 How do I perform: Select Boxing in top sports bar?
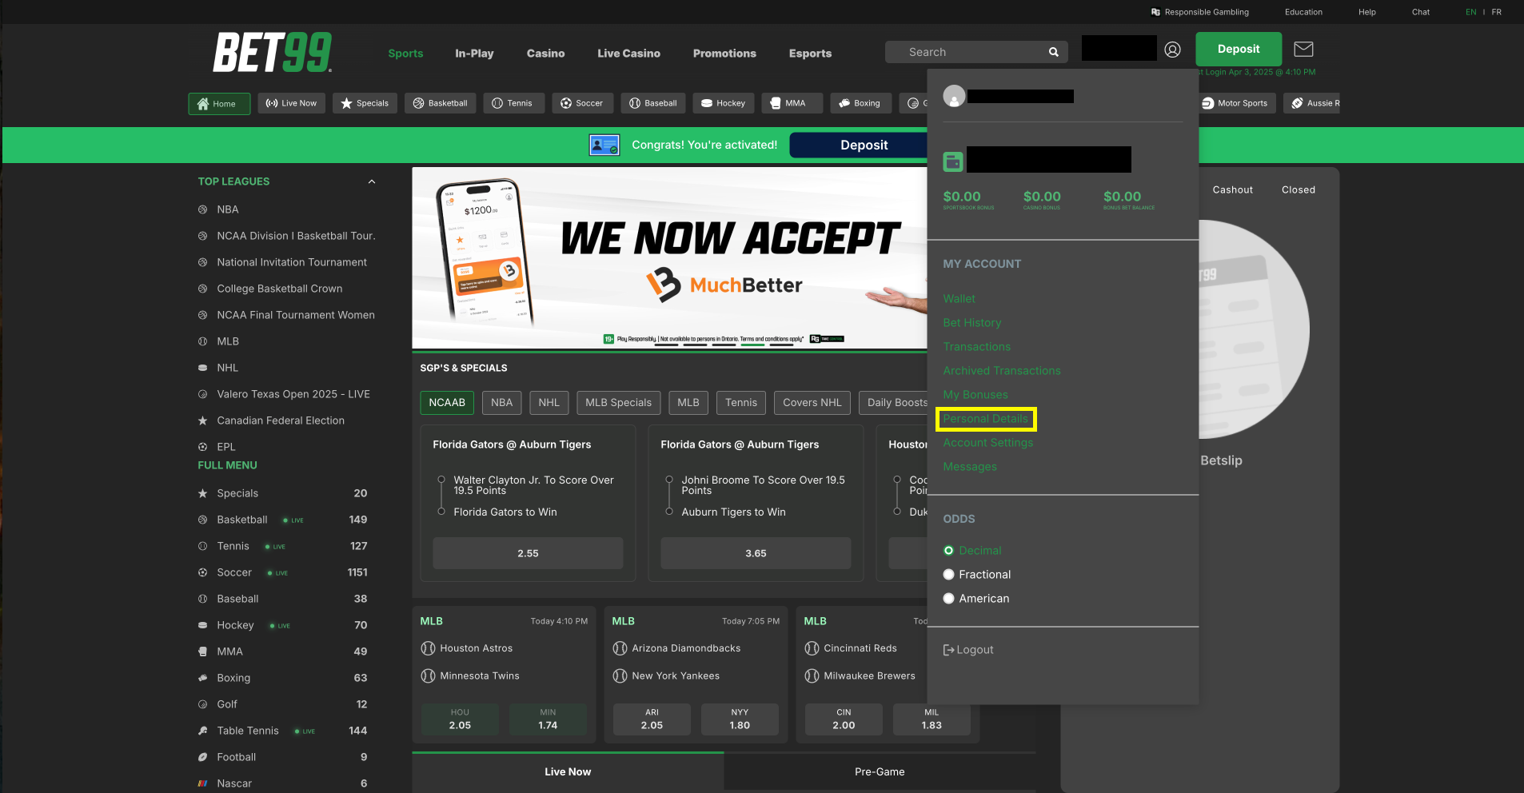(860, 103)
